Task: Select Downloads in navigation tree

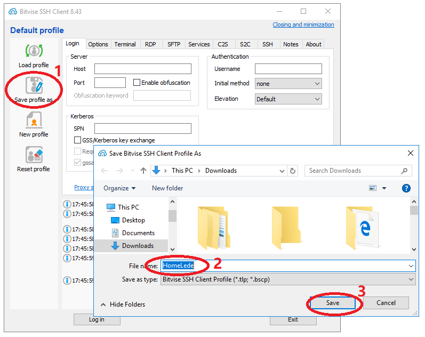Action: click(x=133, y=246)
